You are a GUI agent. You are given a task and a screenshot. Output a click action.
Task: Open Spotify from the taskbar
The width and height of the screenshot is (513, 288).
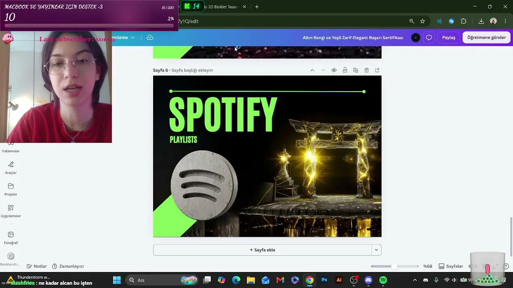(383, 280)
